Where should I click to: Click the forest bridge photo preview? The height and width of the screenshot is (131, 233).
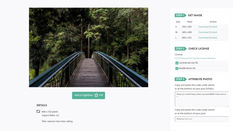click(x=89, y=47)
